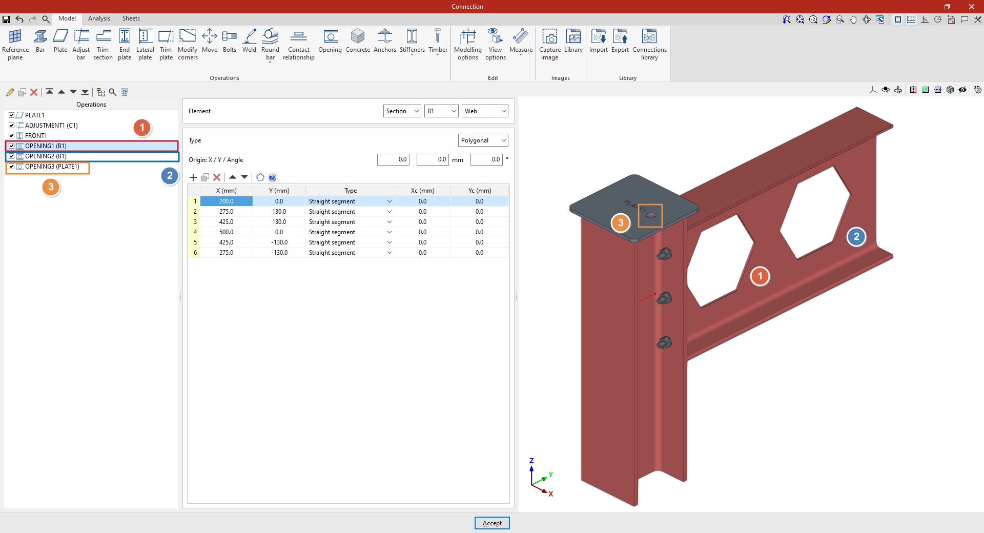
Task: Open the Sheets tab
Action: (x=131, y=18)
